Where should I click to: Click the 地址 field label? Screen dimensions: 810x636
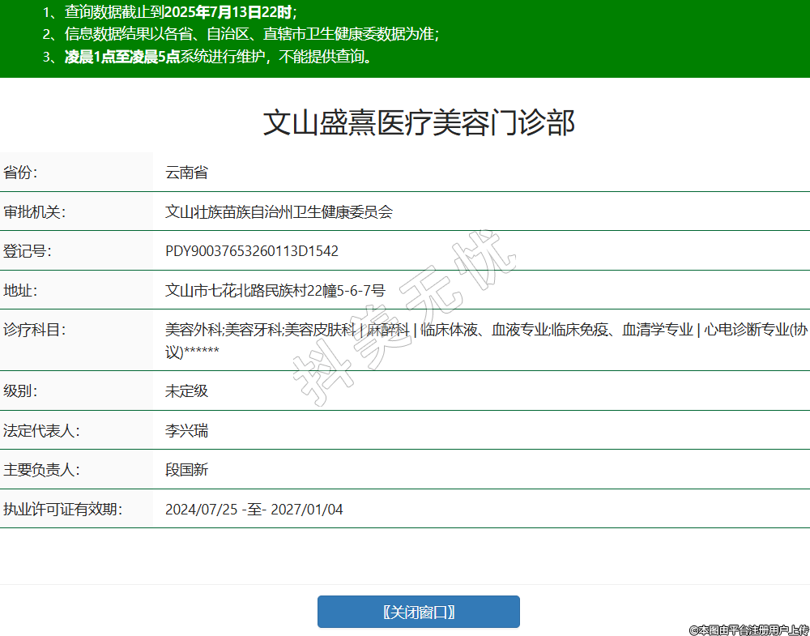tap(21, 291)
